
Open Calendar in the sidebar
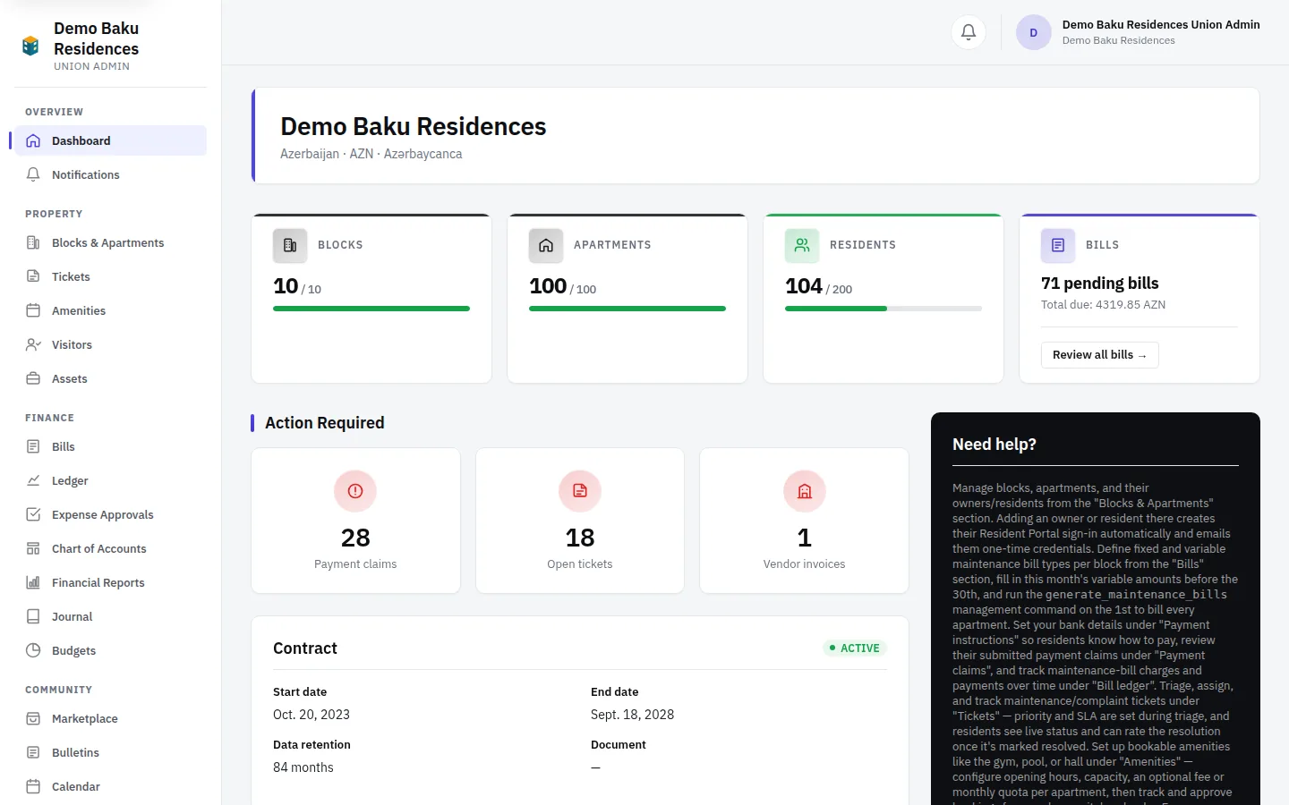(x=110, y=786)
